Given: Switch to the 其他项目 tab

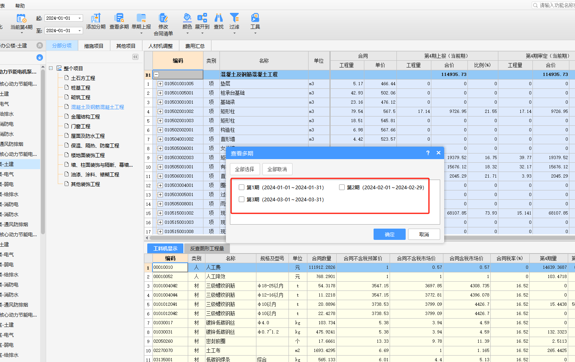Looking at the screenshot, I should coord(126,46).
